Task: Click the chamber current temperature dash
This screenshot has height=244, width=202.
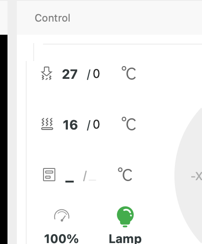Action: [x=70, y=181]
